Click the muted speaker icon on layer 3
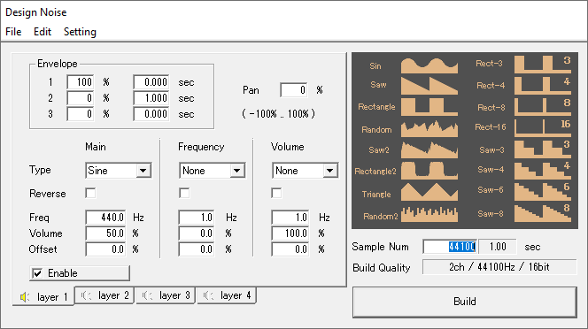Screen dimensions: 588x329 [147, 295]
